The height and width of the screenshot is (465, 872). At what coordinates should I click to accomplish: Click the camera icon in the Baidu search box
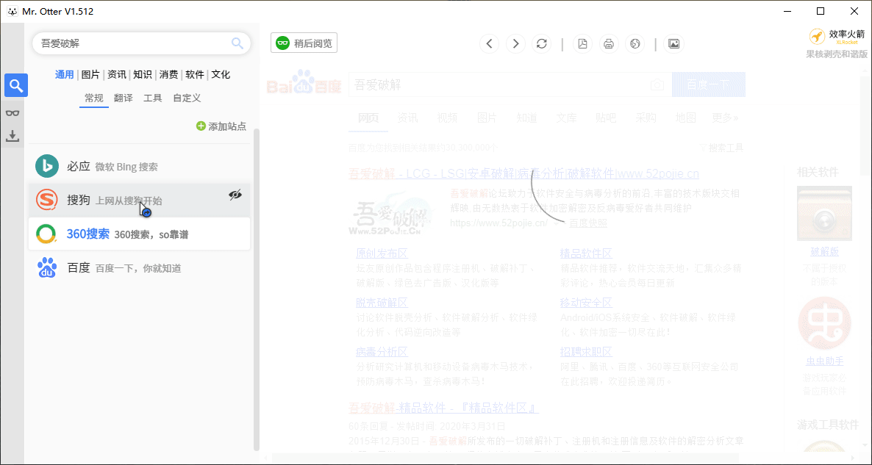coord(657,85)
